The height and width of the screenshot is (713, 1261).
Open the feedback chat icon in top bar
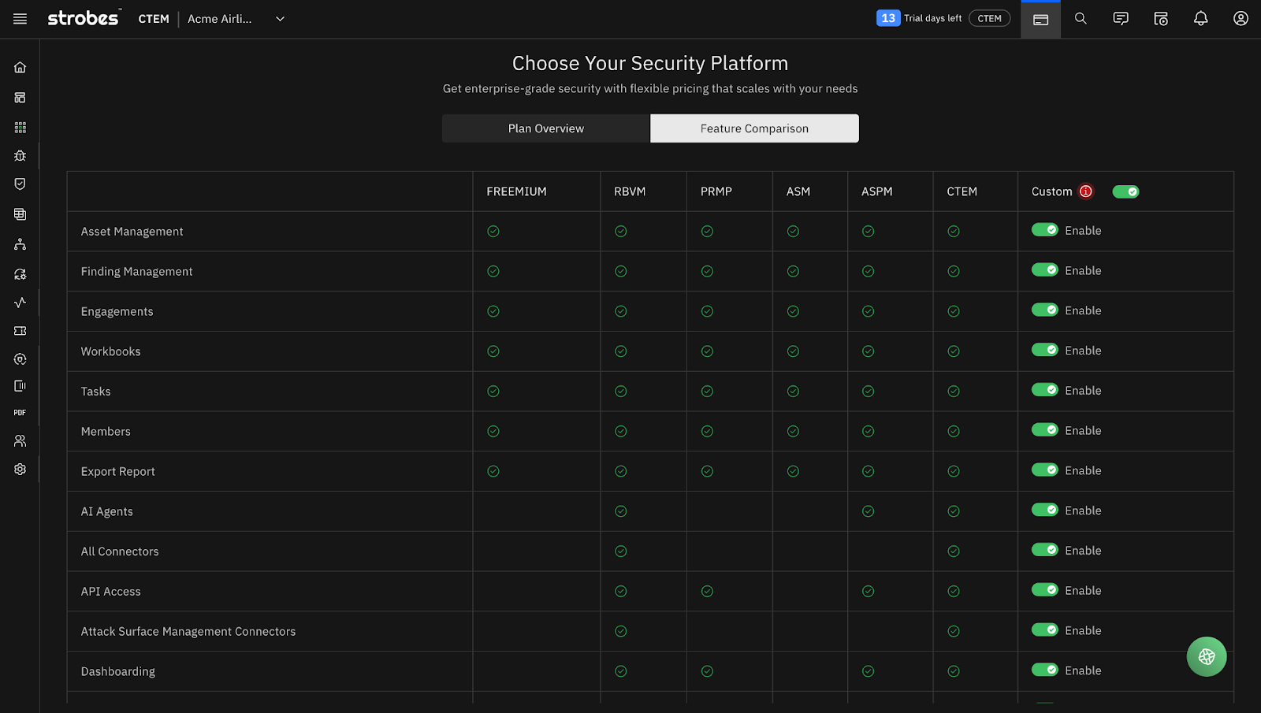pyautogui.click(x=1120, y=18)
